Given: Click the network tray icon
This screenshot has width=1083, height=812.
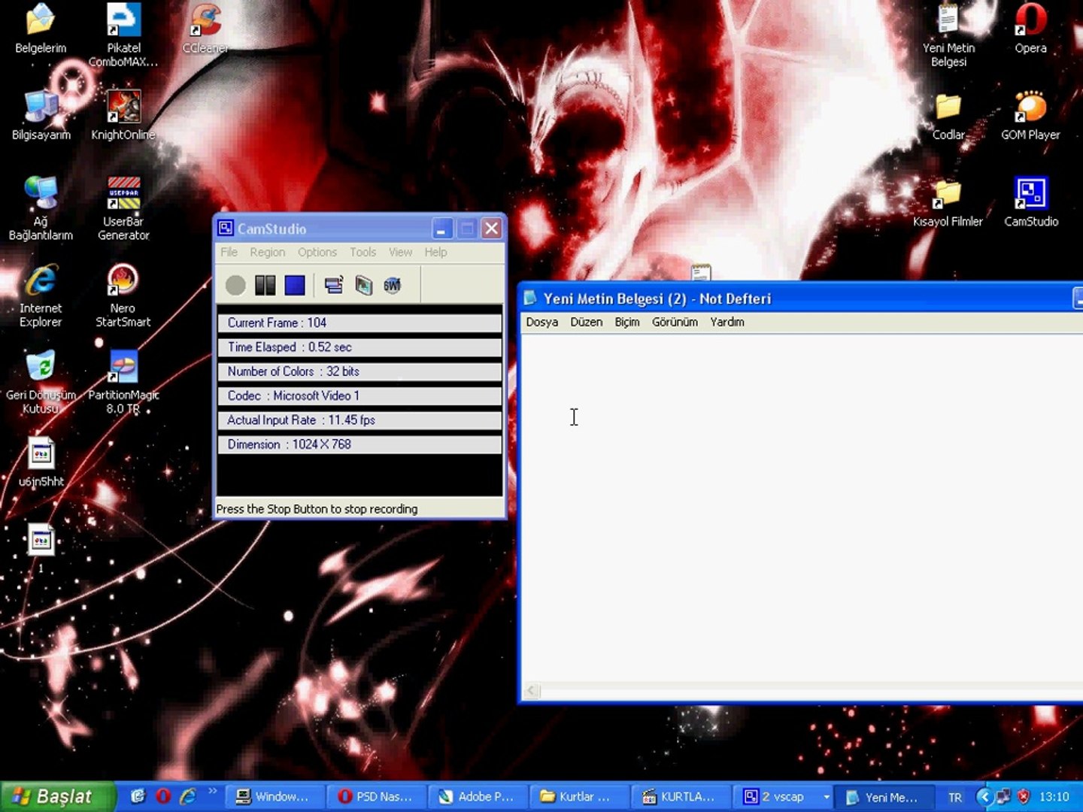Looking at the screenshot, I should click(x=1003, y=796).
